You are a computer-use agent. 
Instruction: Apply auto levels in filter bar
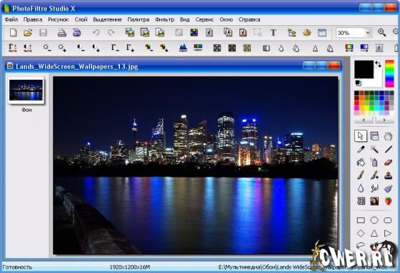(13, 48)
